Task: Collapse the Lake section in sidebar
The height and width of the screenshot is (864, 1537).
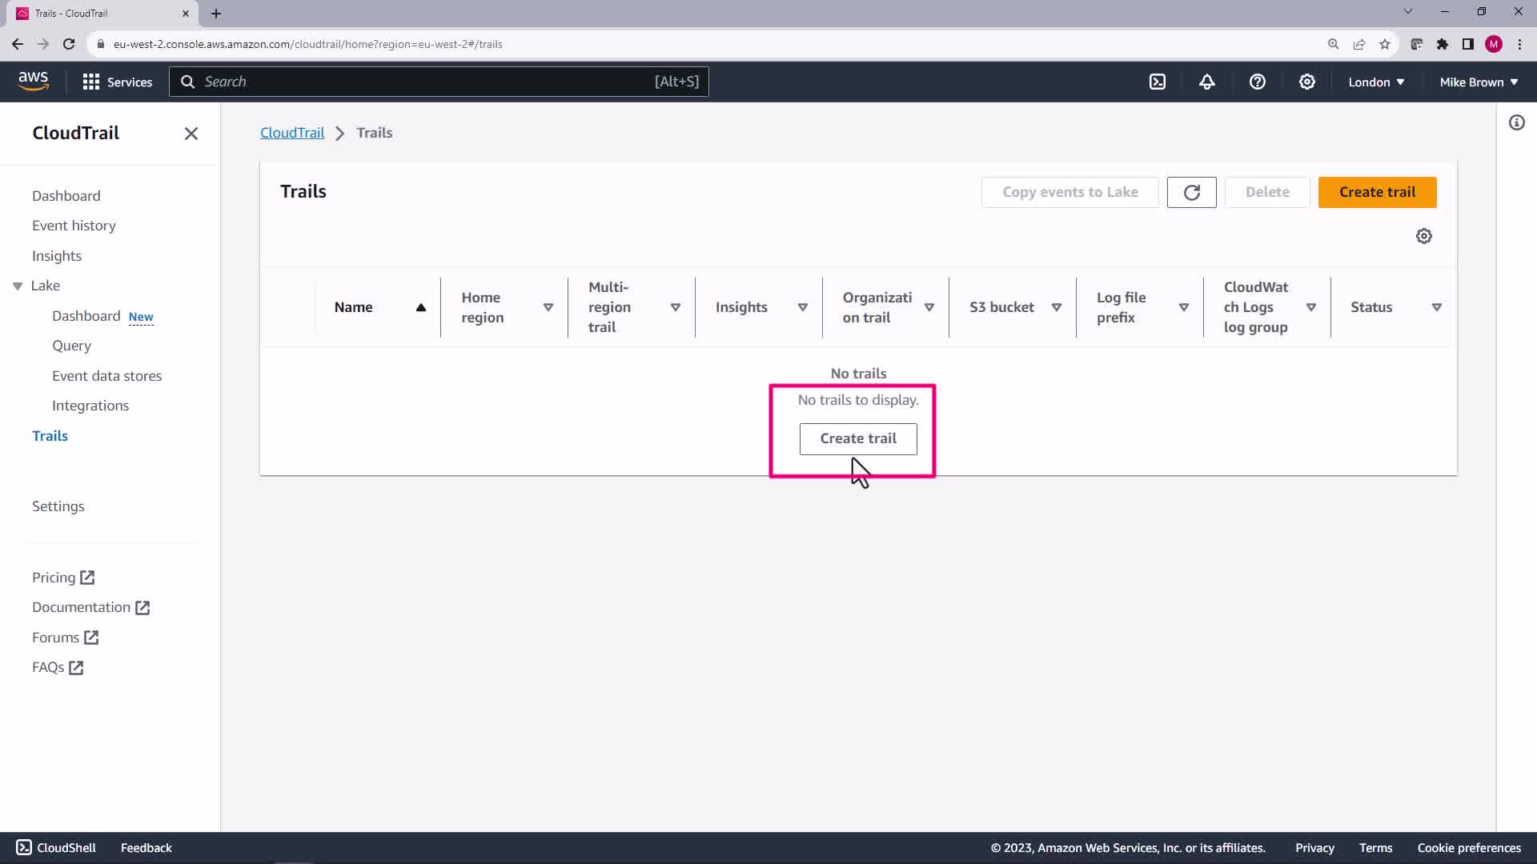Action: (18, 286)
